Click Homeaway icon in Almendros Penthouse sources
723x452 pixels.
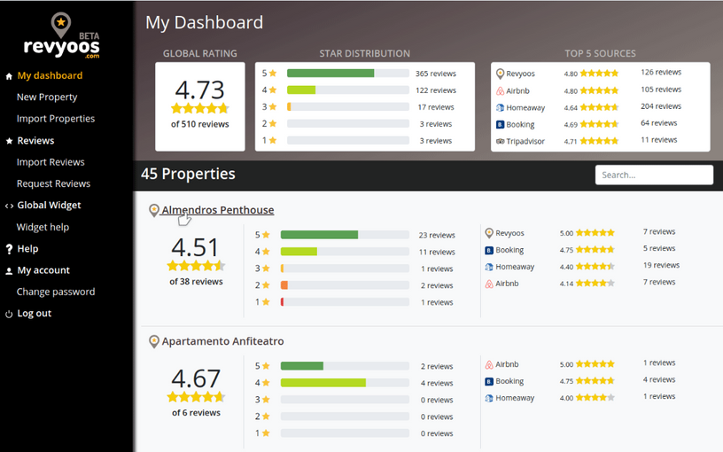(x=489, y=267)
